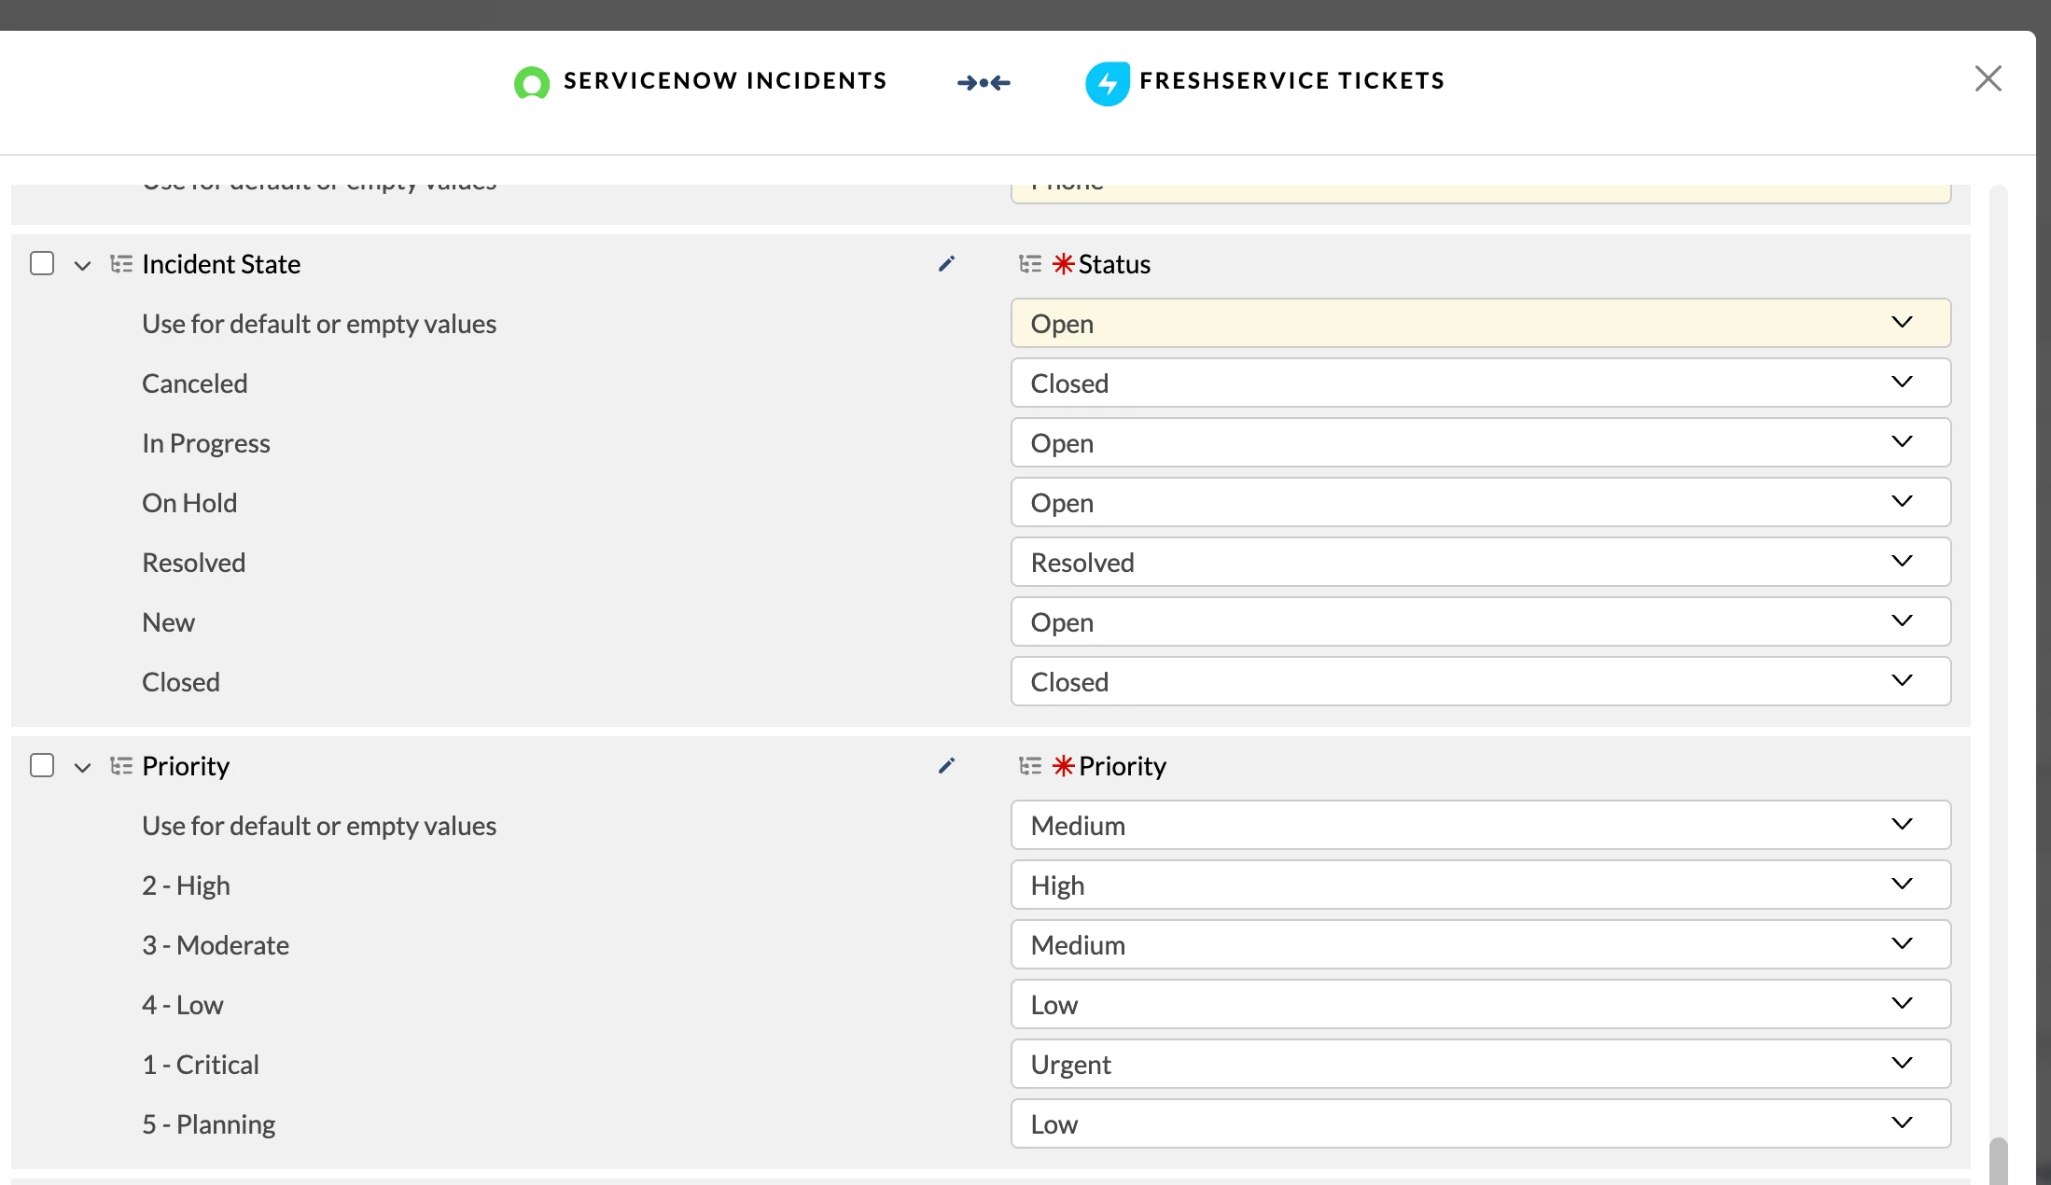Click the On Hold value label
Viewport: 2051px width, 1185px height.
click(x=189, y=503)
